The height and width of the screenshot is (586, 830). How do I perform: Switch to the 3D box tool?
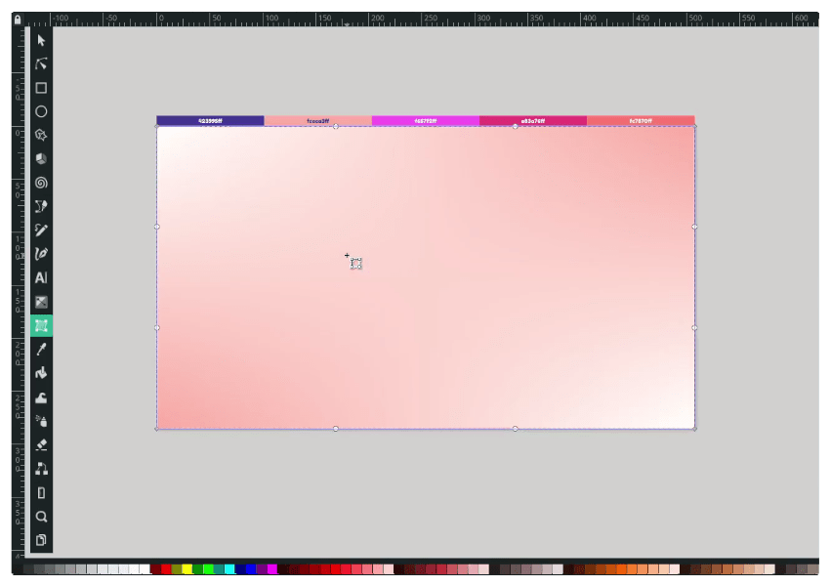tap(41, 158)
